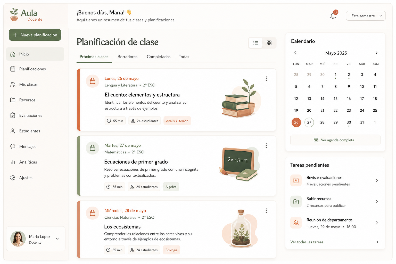Select day 15 in the calendar

[x=335, y=99]
